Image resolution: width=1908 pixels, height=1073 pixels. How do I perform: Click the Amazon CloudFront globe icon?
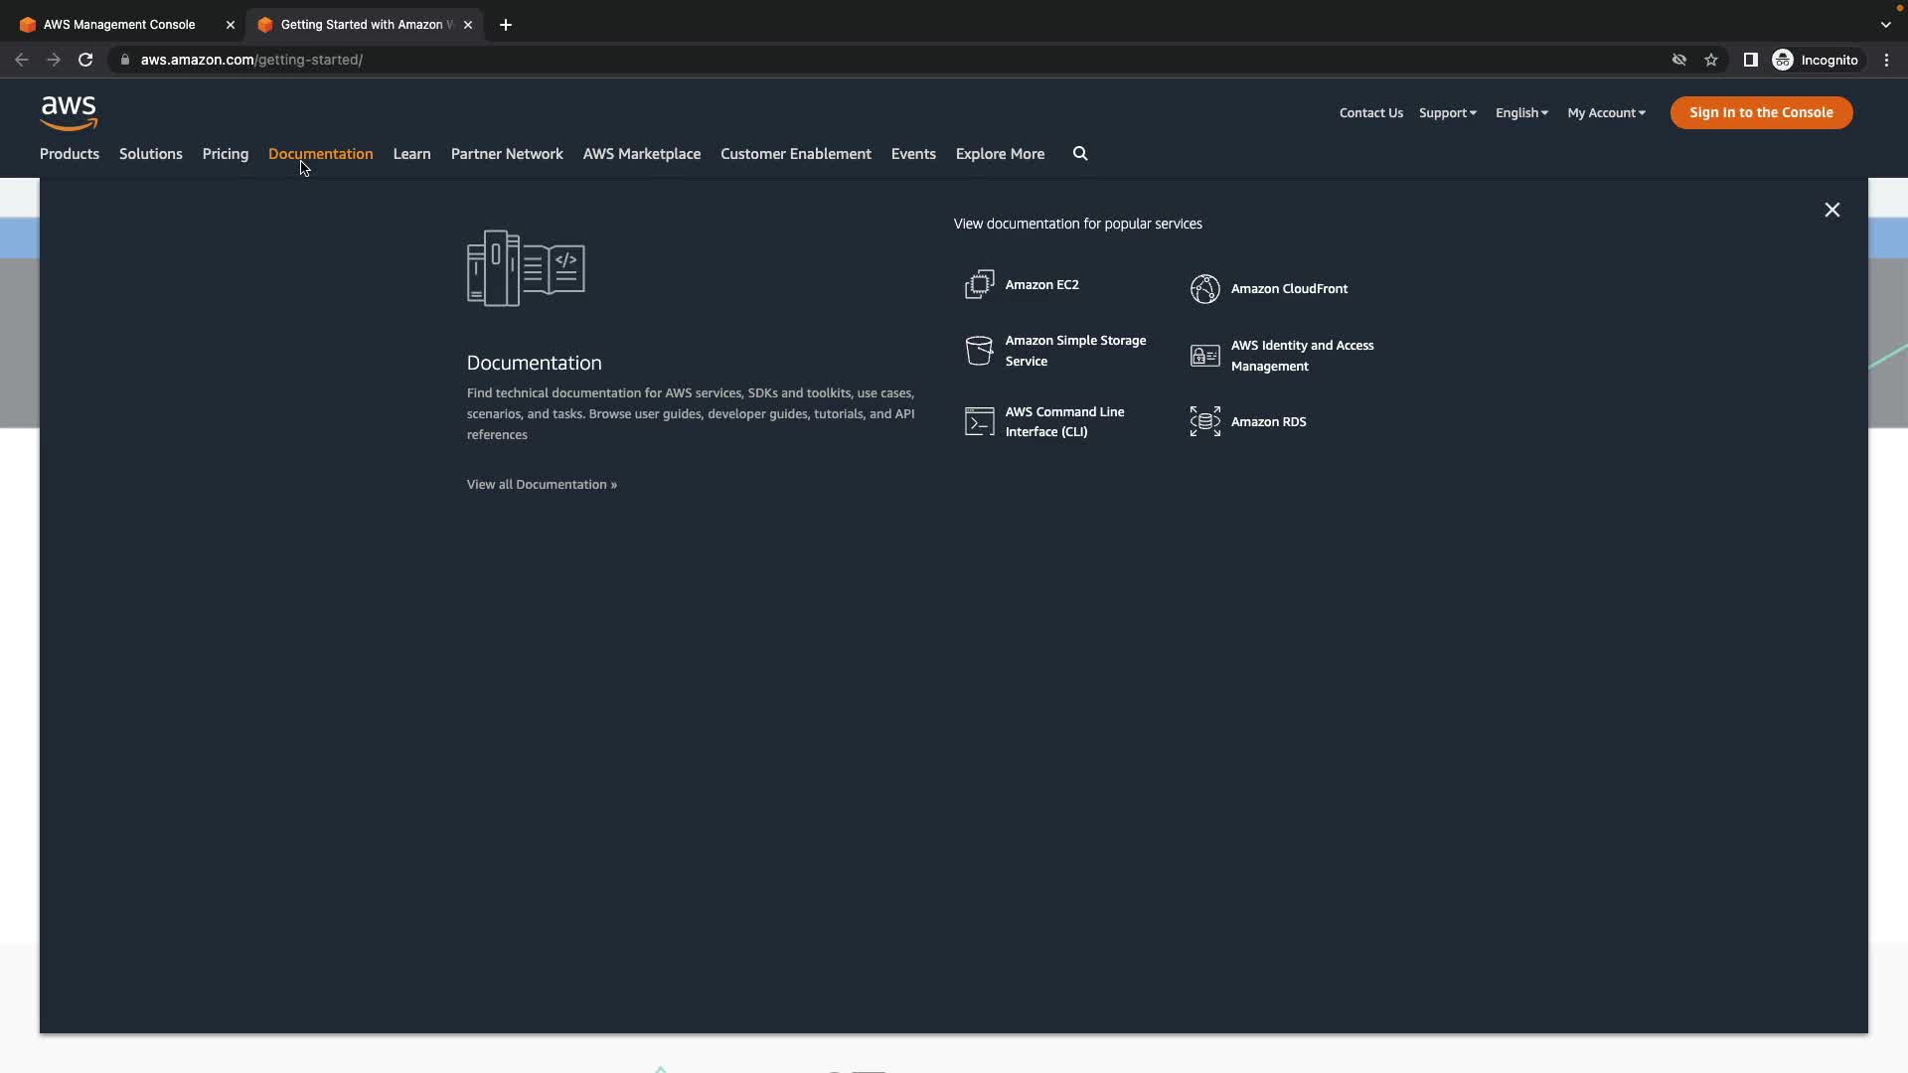[1204, 289]
